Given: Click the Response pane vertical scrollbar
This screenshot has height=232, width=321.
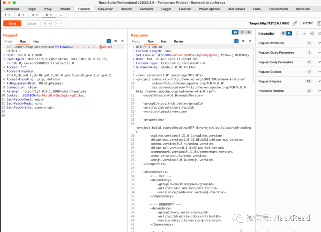Looking at the screenshot, I should pos(254,64).
